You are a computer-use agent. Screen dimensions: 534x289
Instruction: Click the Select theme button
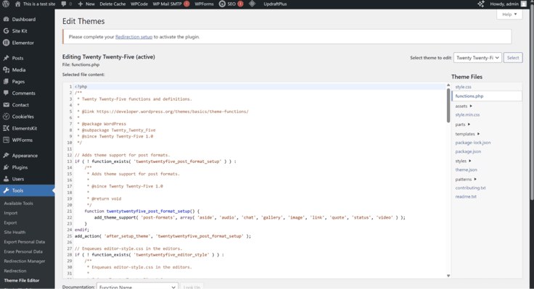(513, 58)
